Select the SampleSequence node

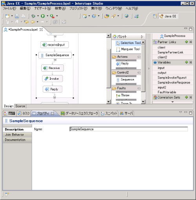pyautogui.click(x=55, y=55)
